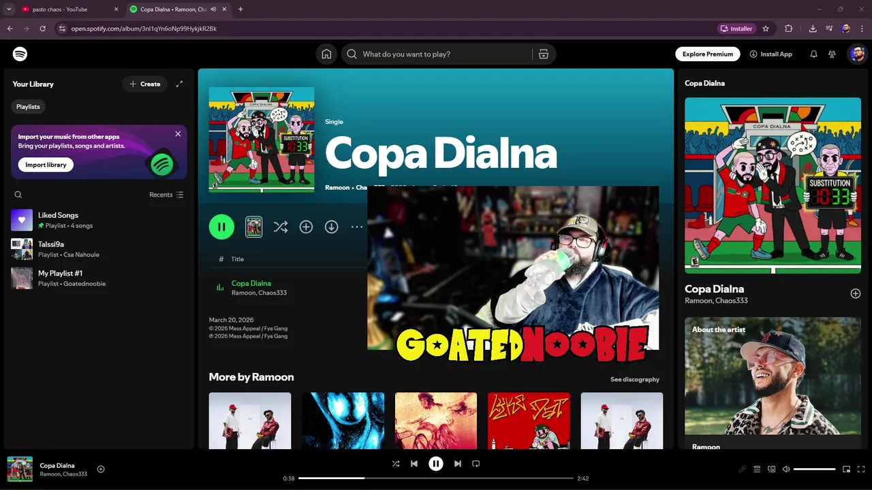872x490 pixels.
Task: Open the browser downloads icon
Action: pyautogui.click(x=813, y=29)
